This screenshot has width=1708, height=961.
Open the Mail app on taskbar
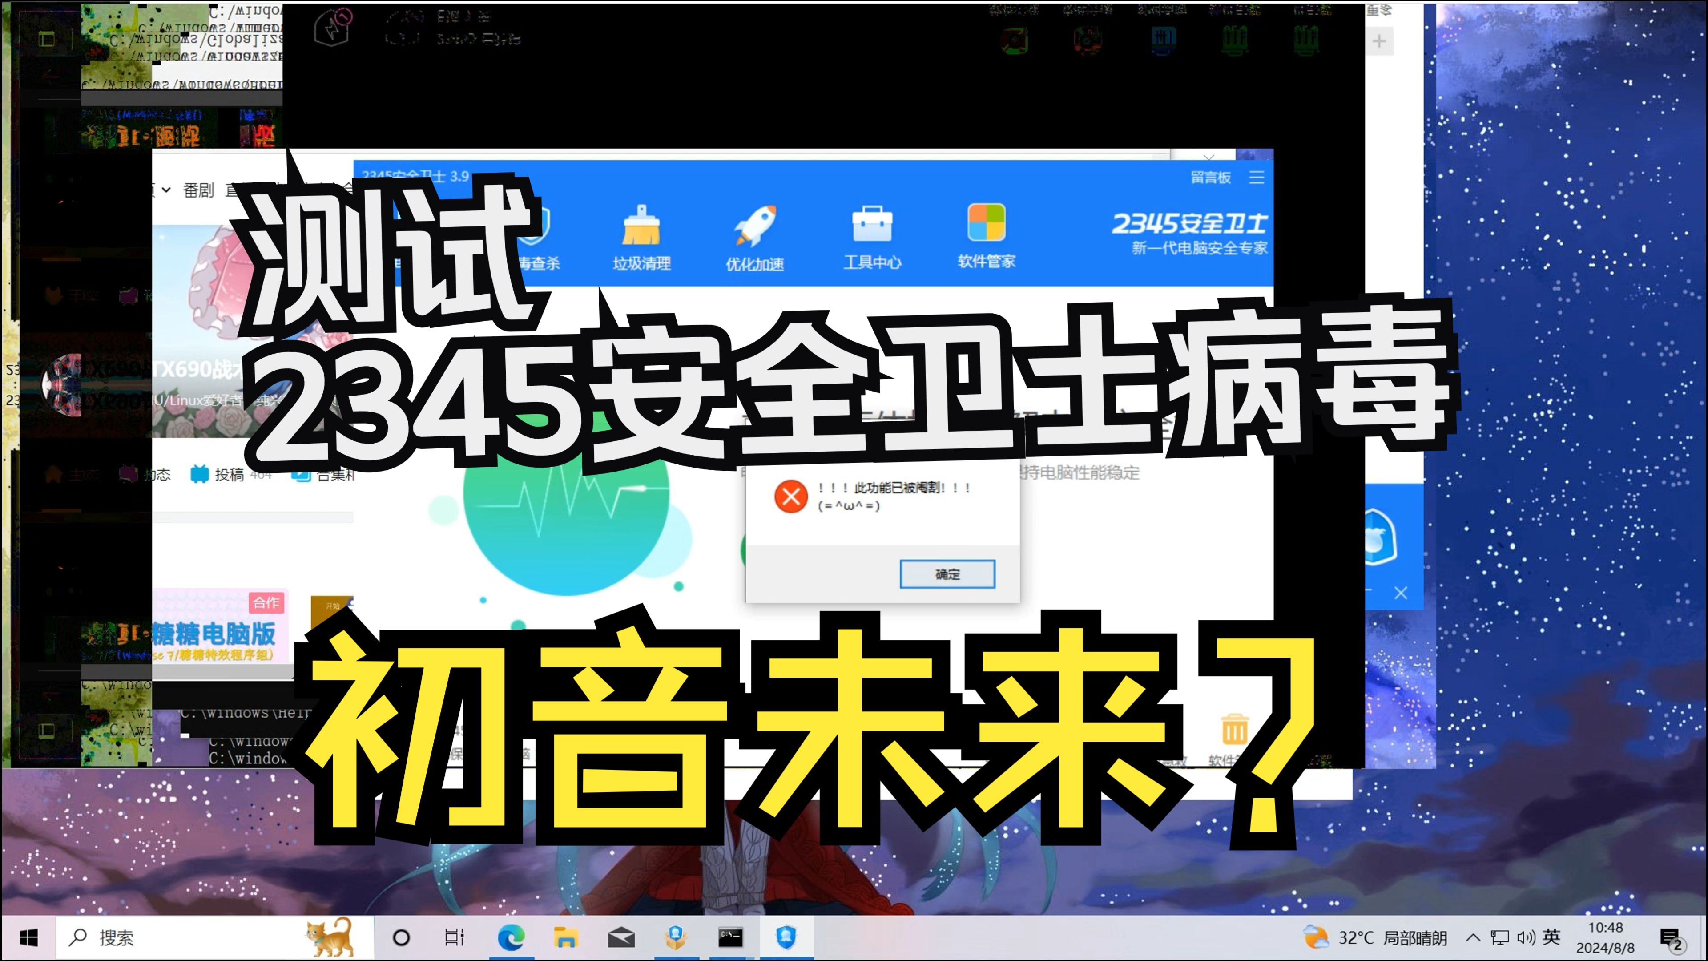point(620,937)
